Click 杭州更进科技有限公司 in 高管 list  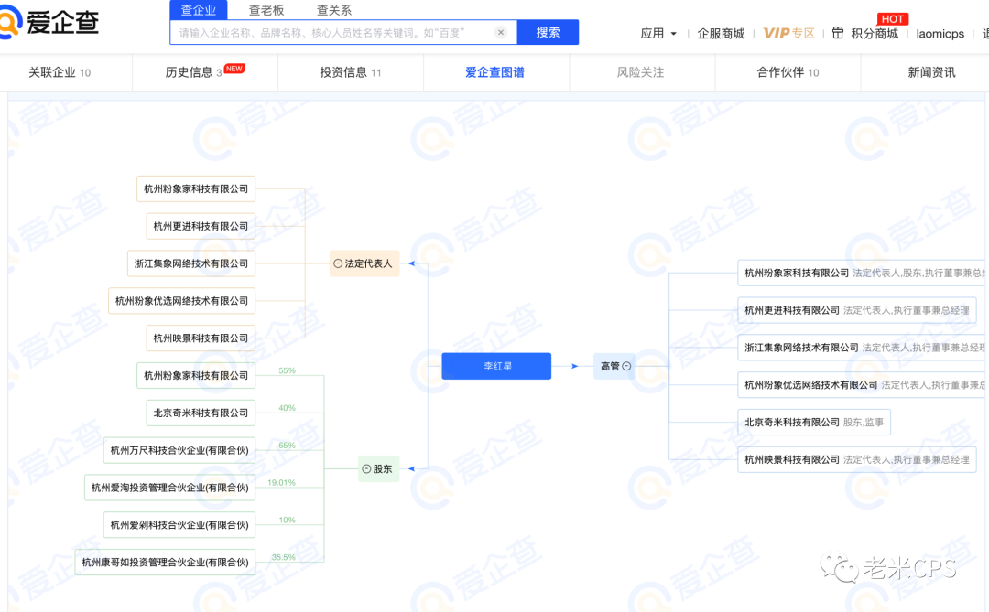click(x=857, y=310)
